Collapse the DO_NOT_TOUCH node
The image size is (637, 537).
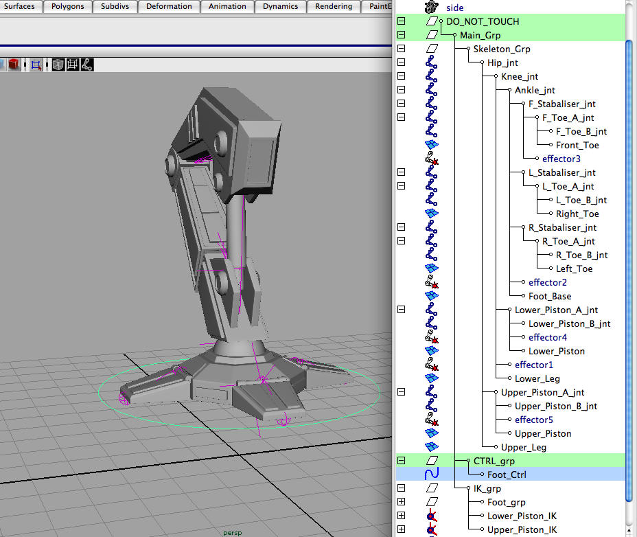(x=401, y=21)
